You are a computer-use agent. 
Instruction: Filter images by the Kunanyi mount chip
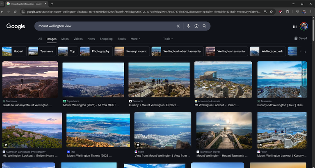coord(132,51)
